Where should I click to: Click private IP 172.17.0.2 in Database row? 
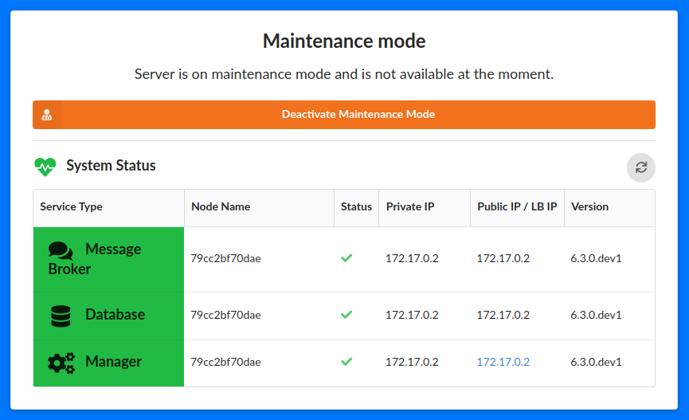(412, 315)
